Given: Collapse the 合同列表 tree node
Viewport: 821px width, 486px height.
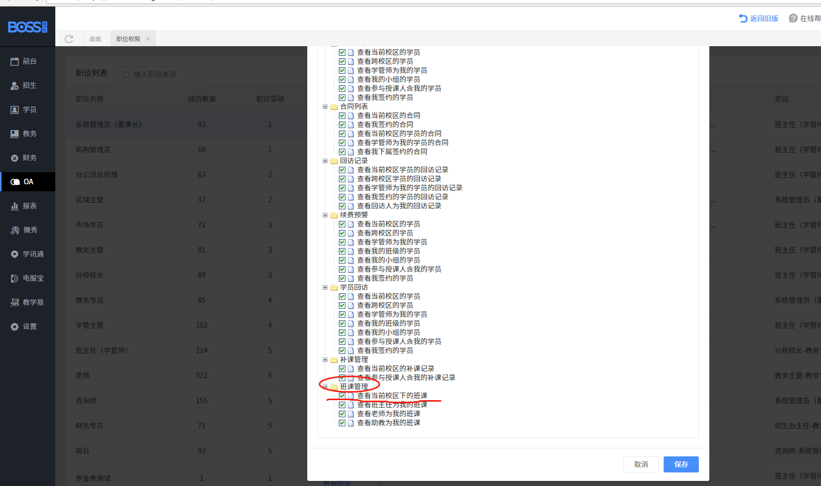Looking at the screenshot, I should [x=325, y=107].
